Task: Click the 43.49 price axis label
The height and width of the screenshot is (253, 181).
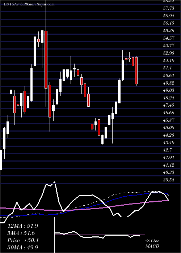Action: [168, 143]
